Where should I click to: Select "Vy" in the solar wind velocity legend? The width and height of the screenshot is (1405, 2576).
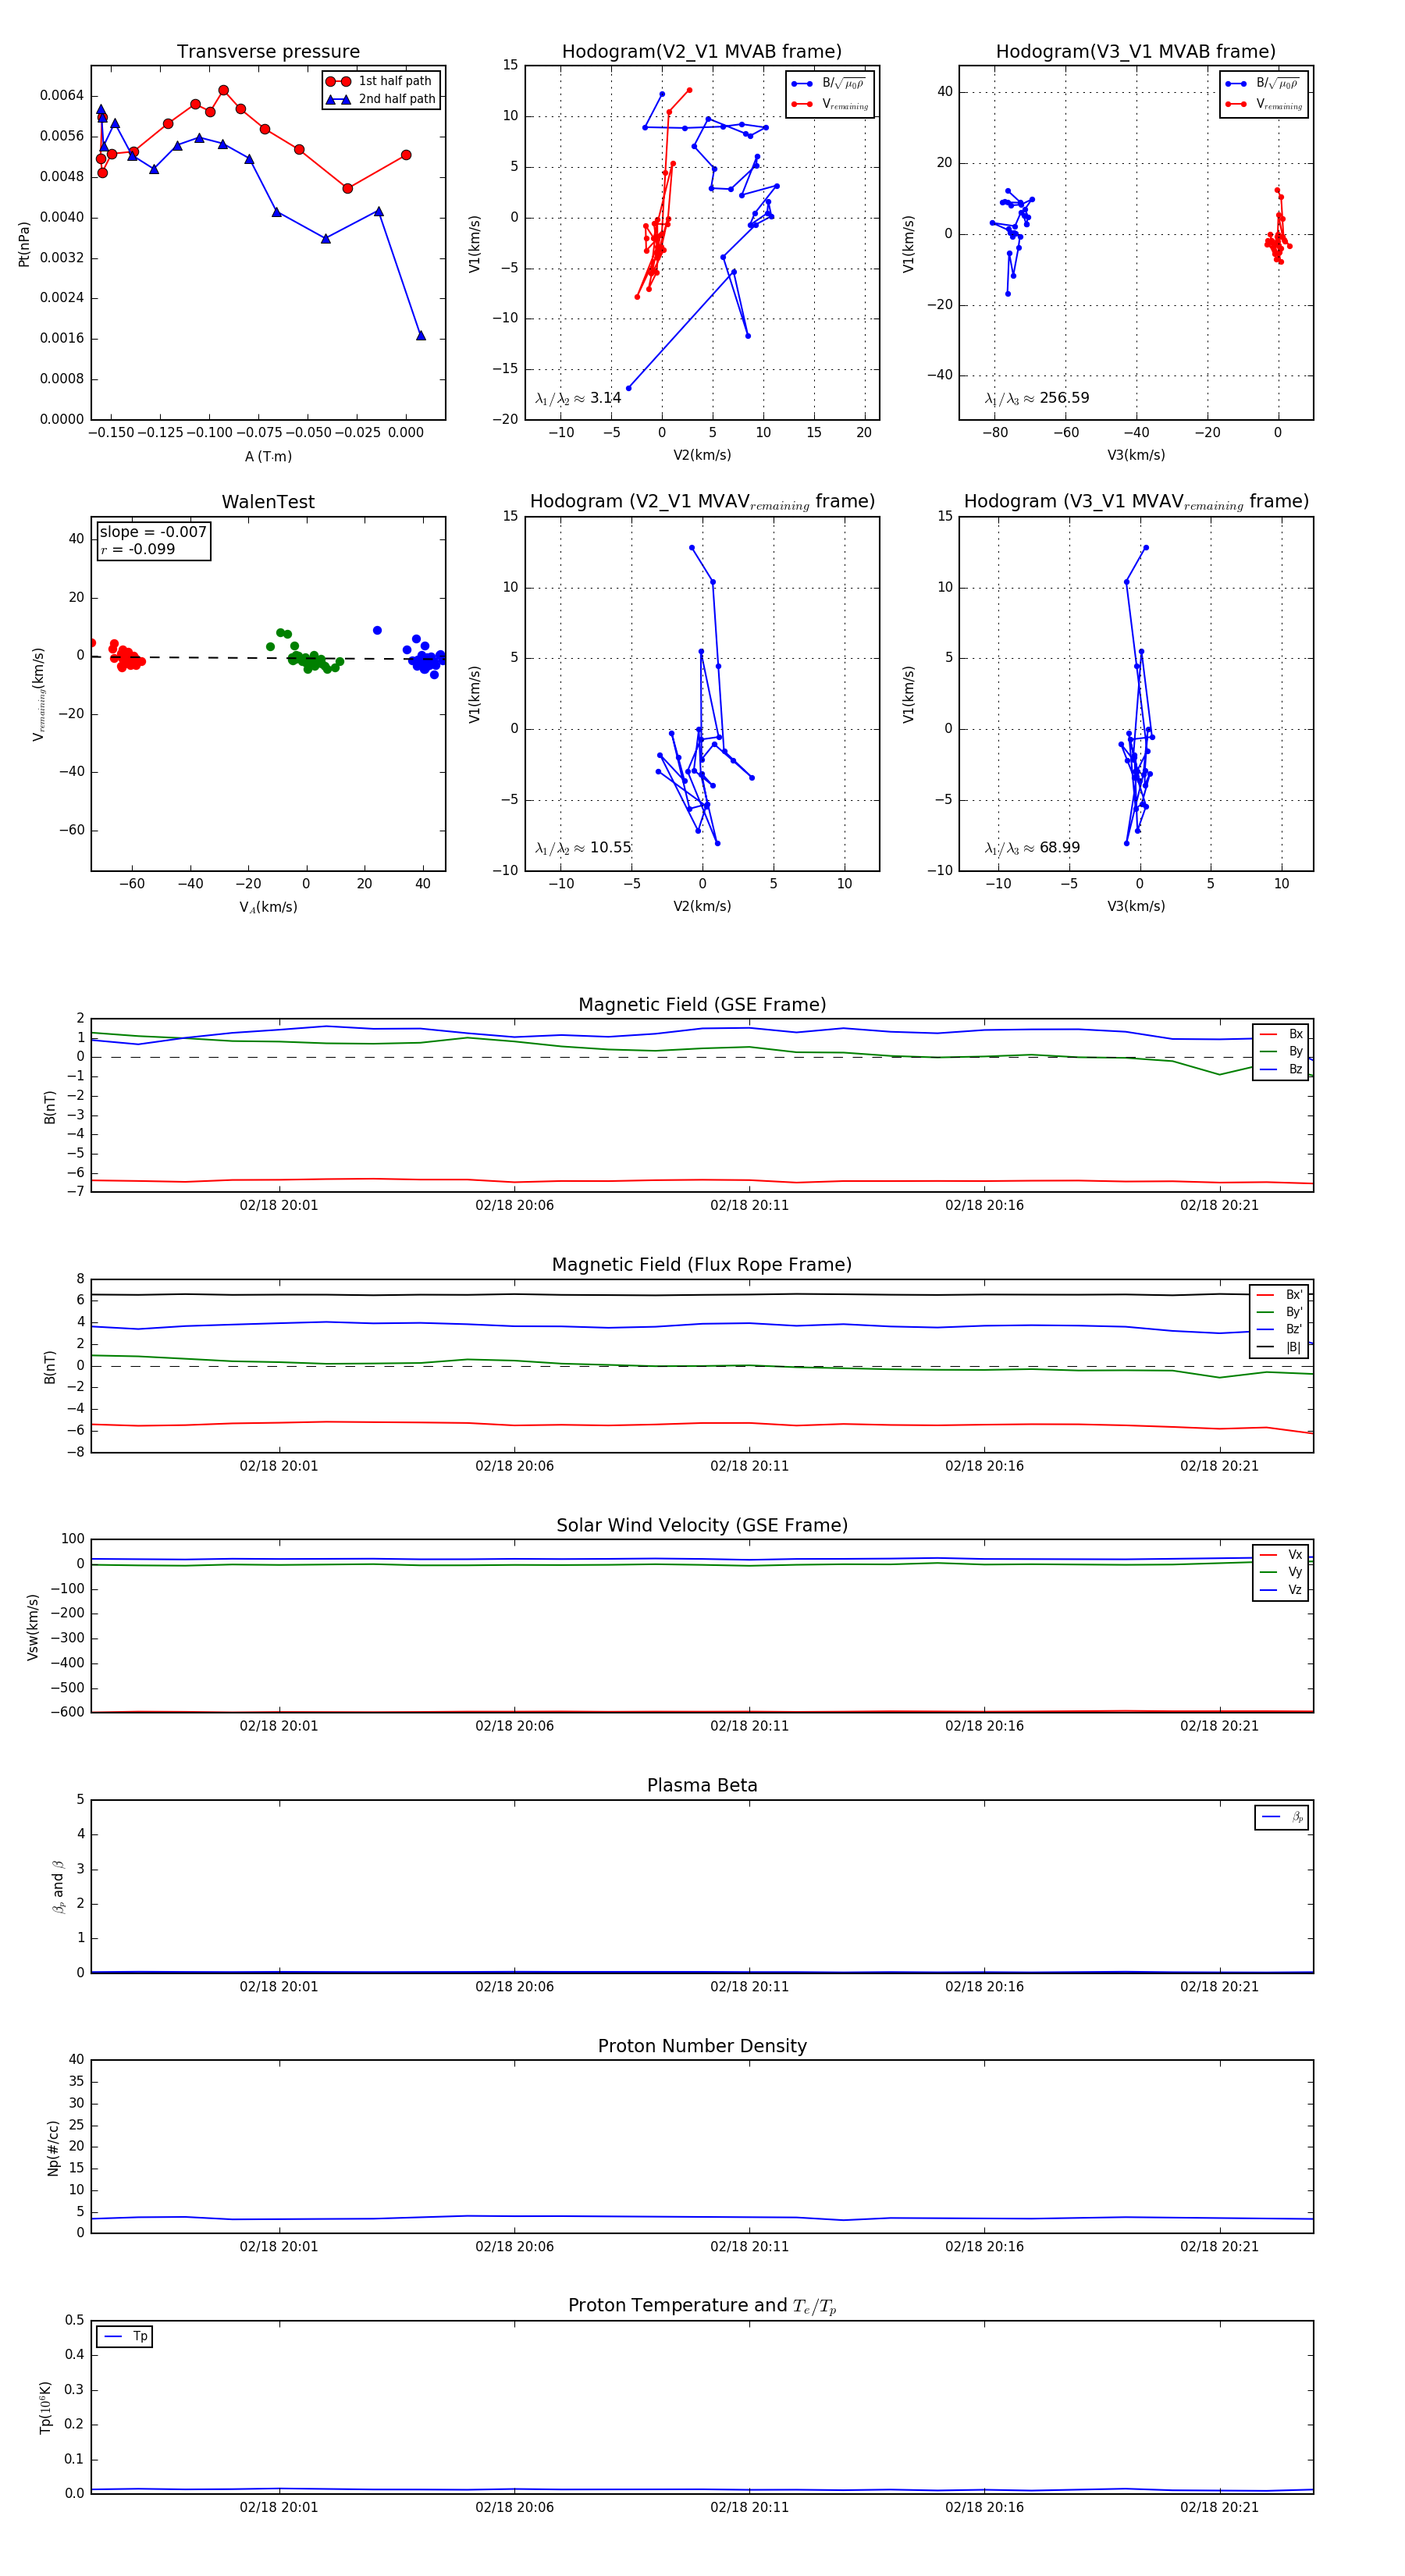point(1281,1572)
